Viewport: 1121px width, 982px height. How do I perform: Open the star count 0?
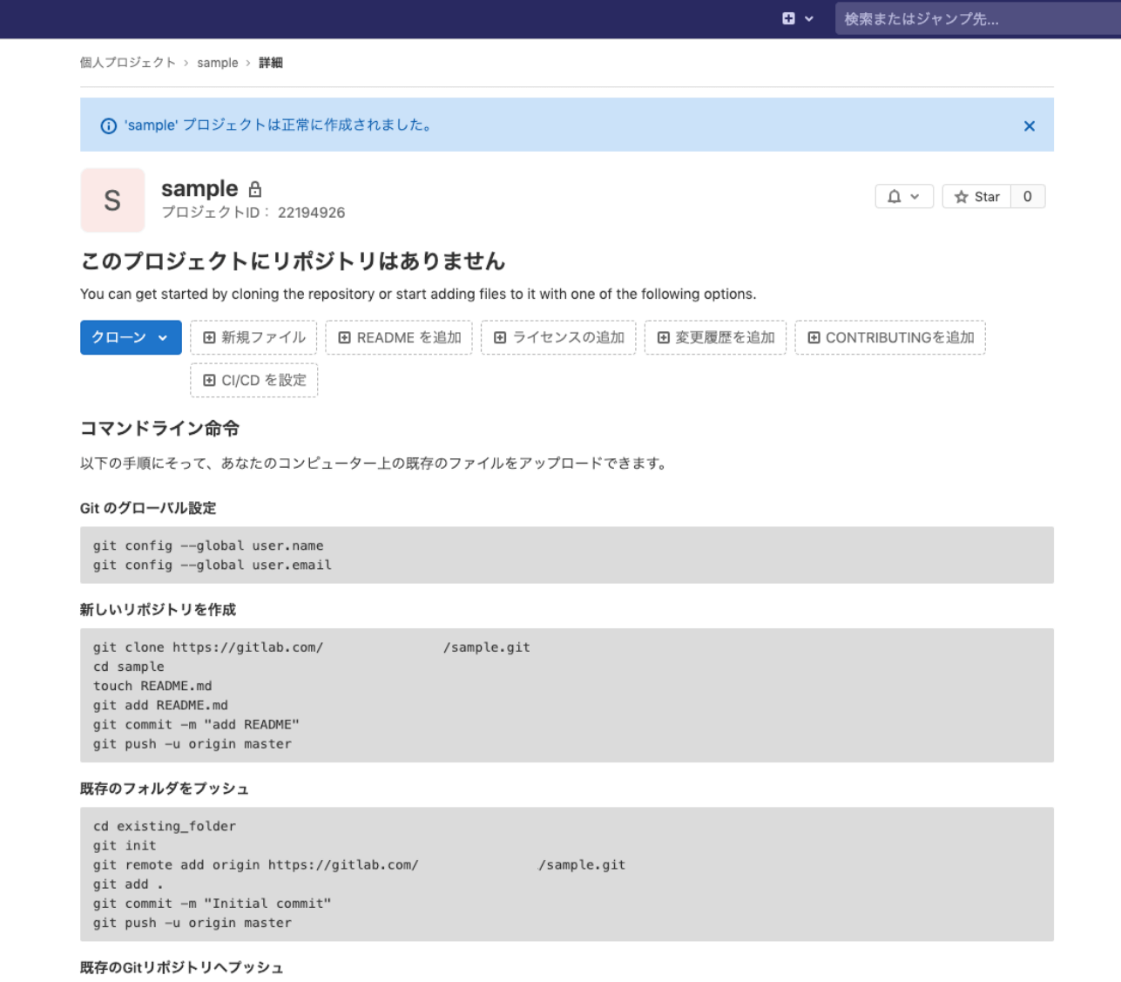[x=1028, y=197]
